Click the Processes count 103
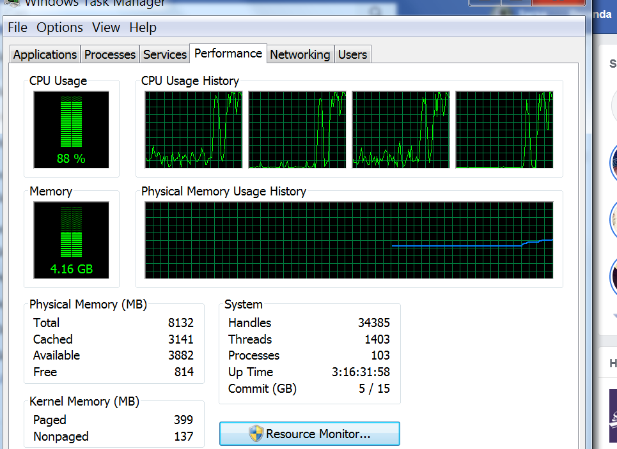This screenshot has height=449, width=617. (380, 355)
